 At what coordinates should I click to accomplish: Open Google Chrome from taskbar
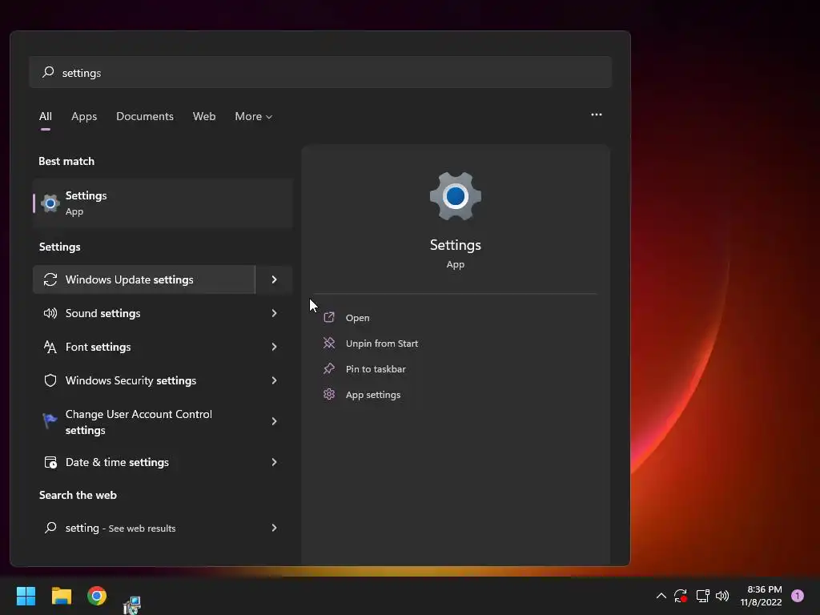(97, 596)
